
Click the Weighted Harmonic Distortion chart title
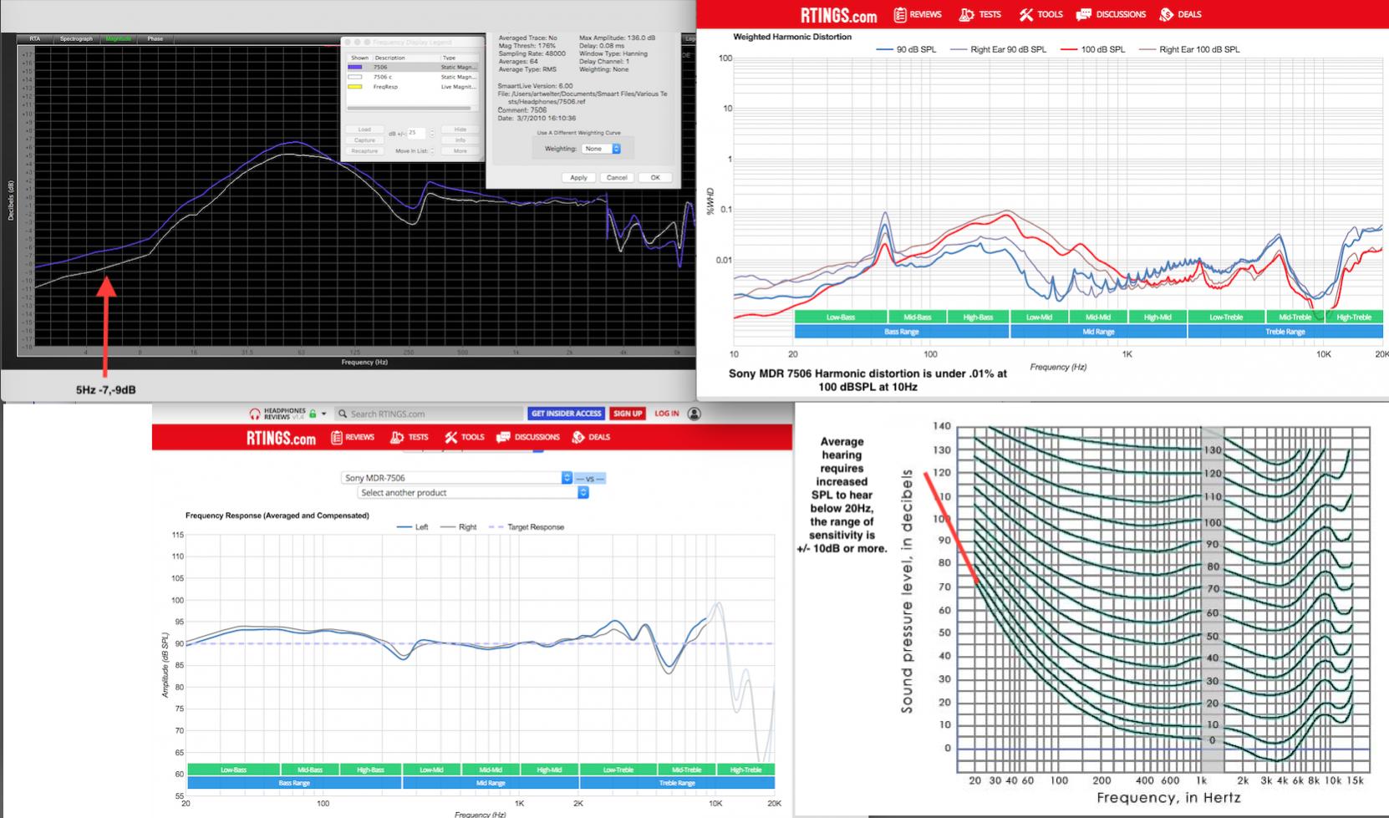(x=792, y=37)
